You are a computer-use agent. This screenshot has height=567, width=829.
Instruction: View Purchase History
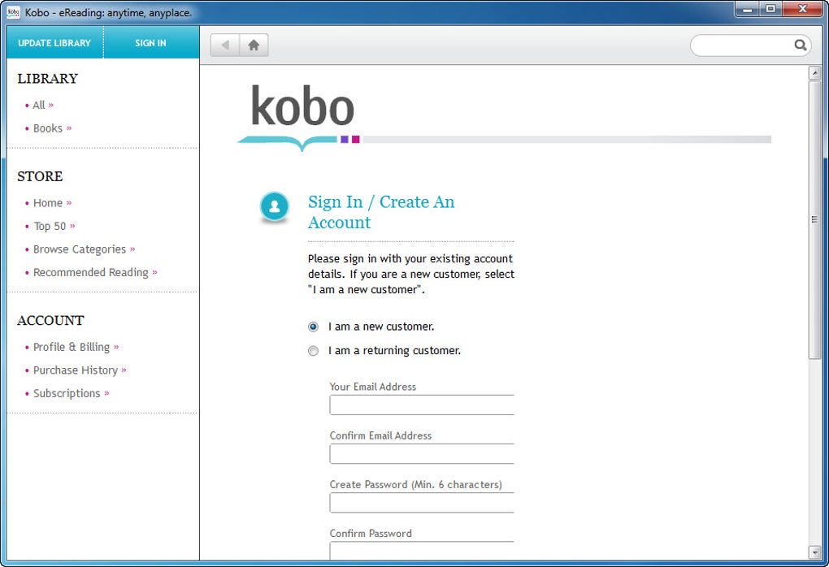pos(75,370)
